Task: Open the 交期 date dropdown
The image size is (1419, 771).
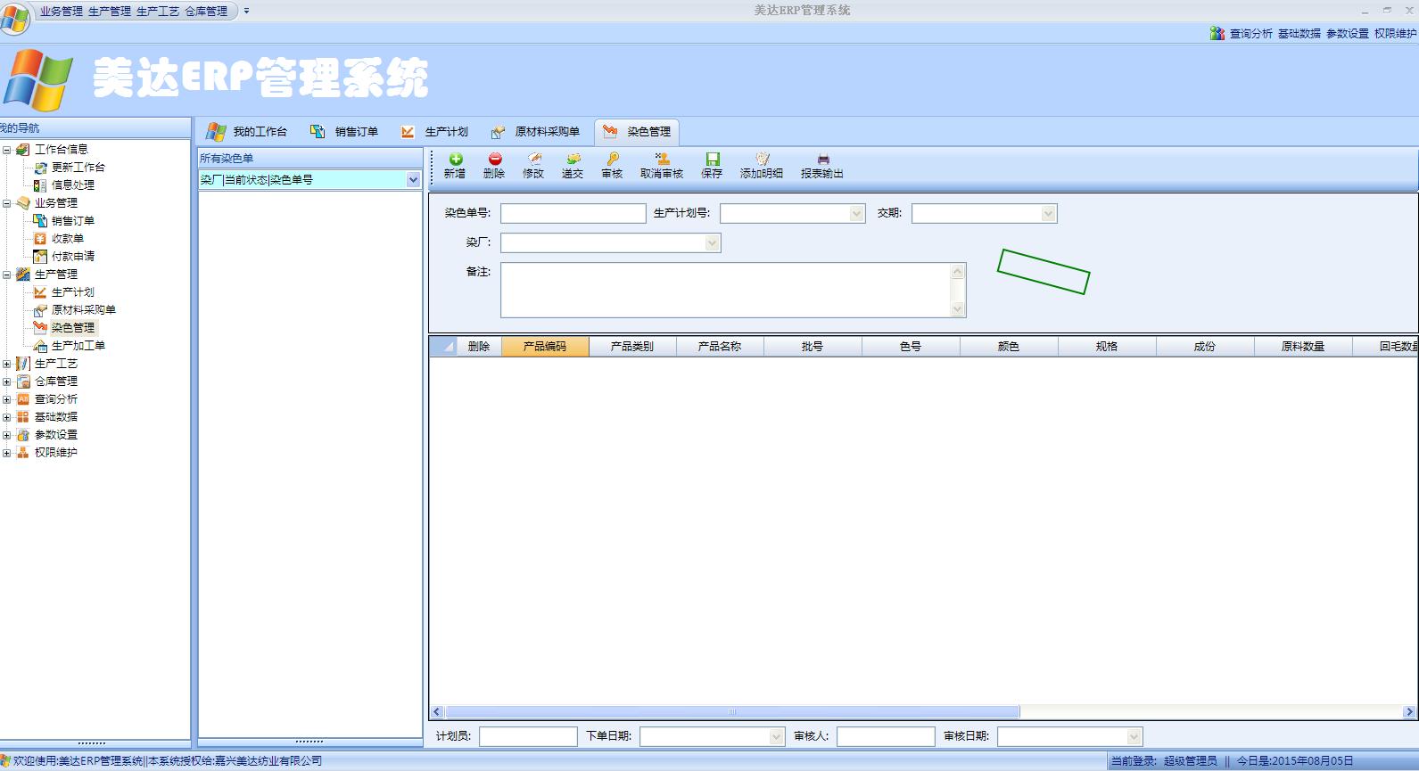Action: pyautogui.click(x=1048, y=214)
